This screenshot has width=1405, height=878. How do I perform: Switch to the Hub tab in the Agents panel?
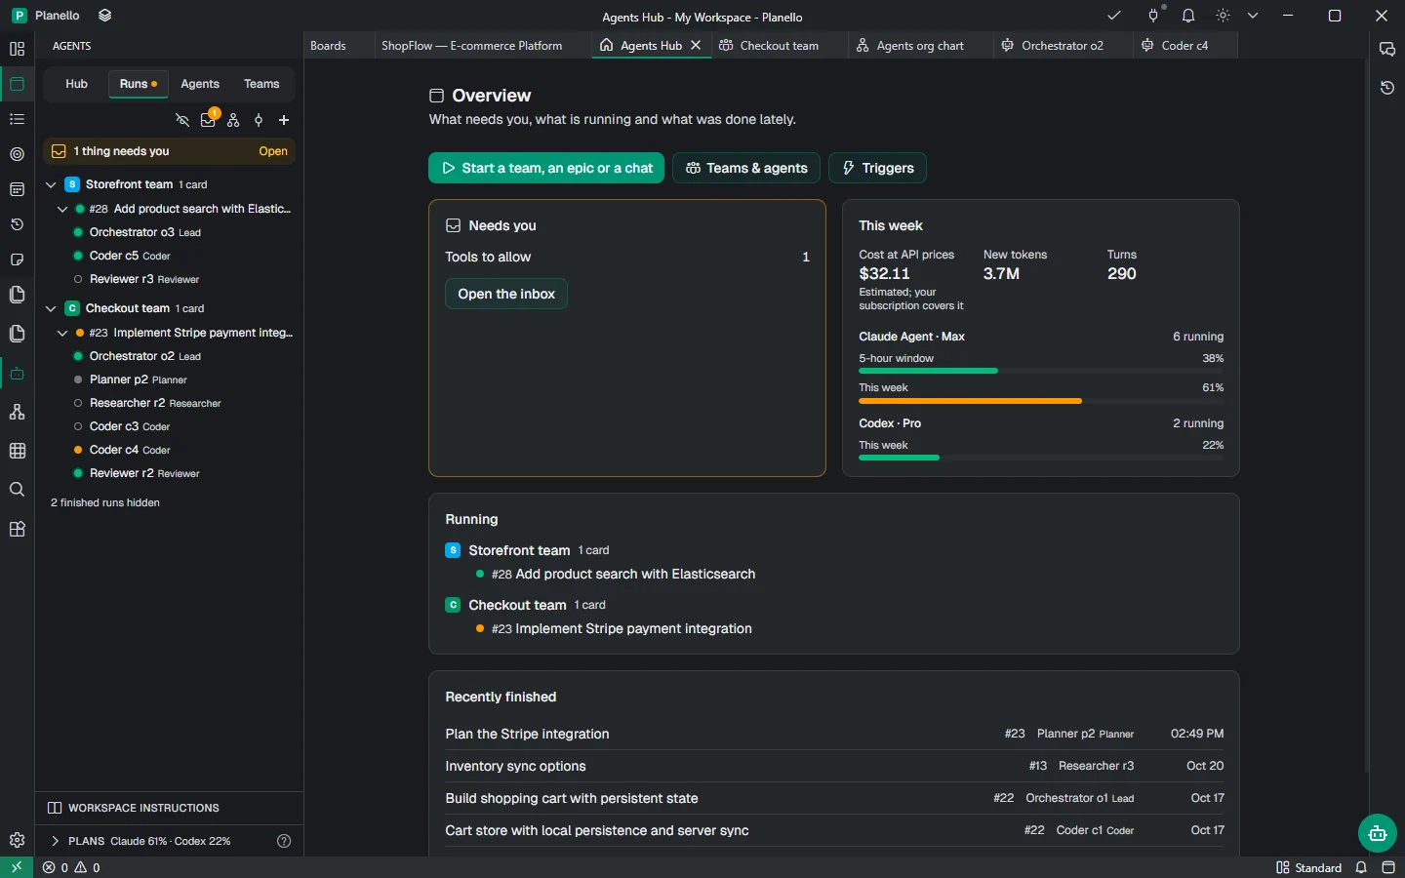click(76, 84)
